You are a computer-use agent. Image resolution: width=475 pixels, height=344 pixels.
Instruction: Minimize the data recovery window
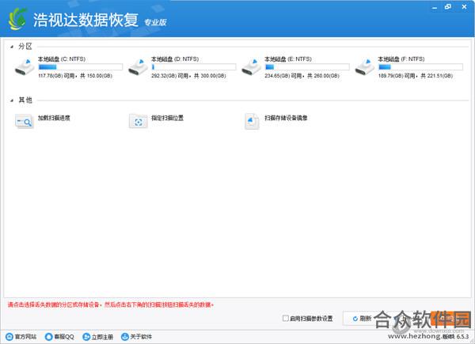435,7
